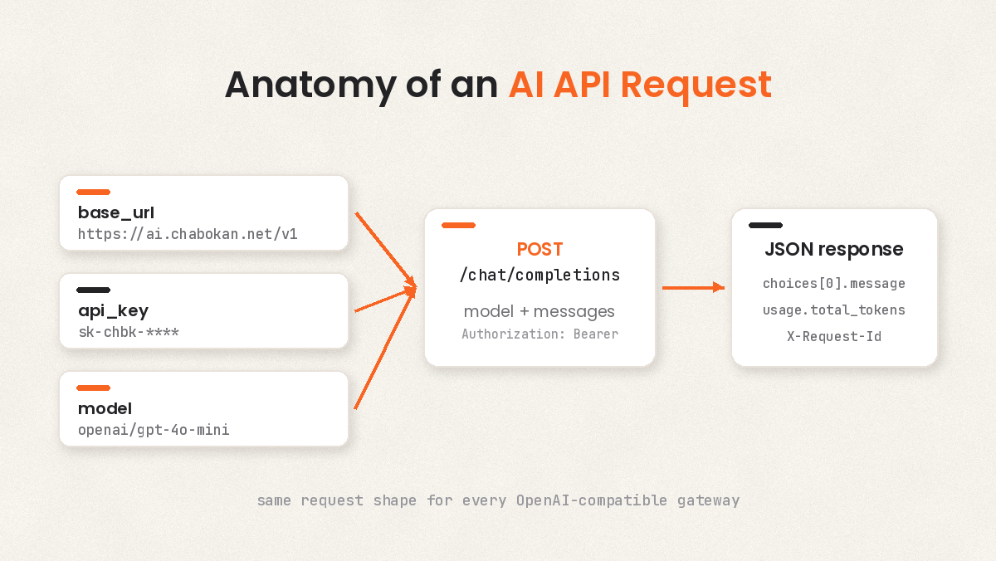
Task: Click the choices[0].message line
Action: 834,284
